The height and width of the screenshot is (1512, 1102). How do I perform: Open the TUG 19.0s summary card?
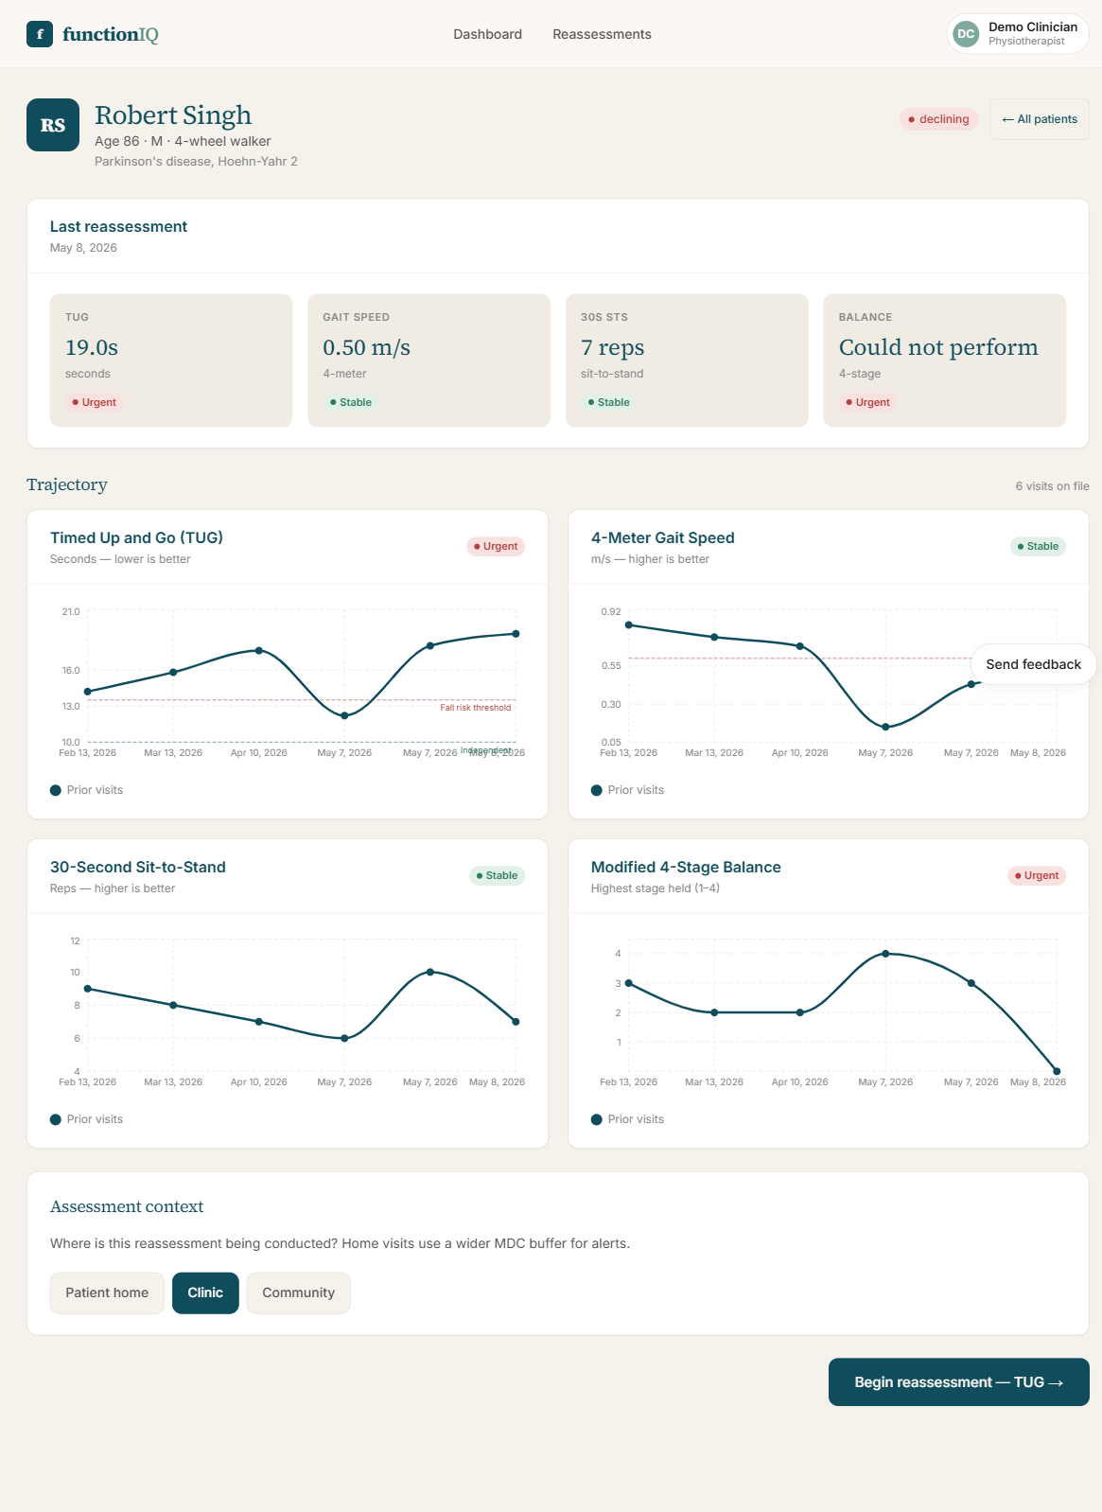click(x=171, y=360)
